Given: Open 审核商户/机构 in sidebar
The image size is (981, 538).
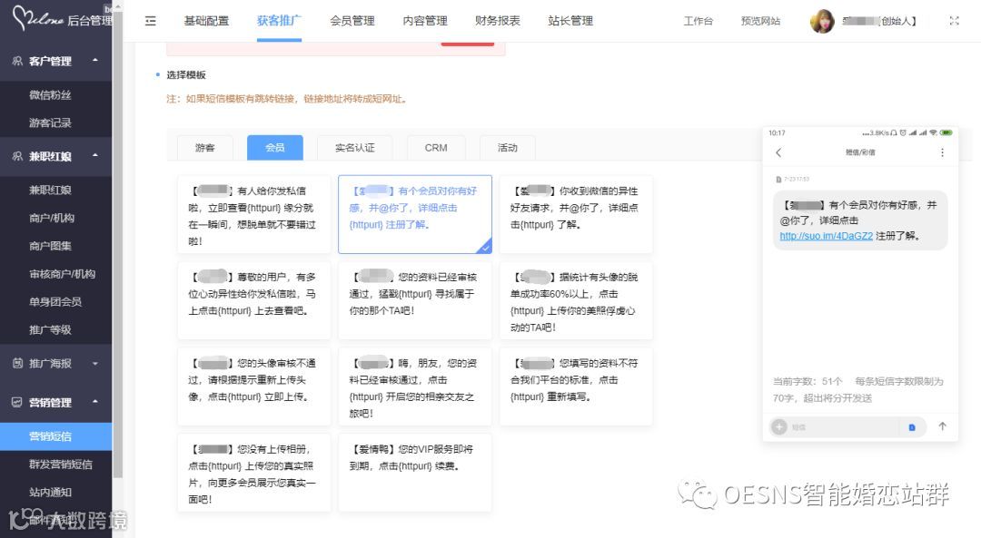Looking at the screenshot, I should pos(62,274).
